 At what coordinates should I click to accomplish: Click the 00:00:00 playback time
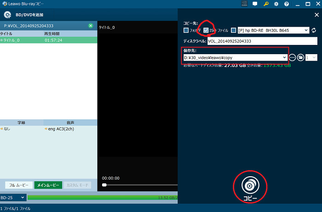click(111, 178)
